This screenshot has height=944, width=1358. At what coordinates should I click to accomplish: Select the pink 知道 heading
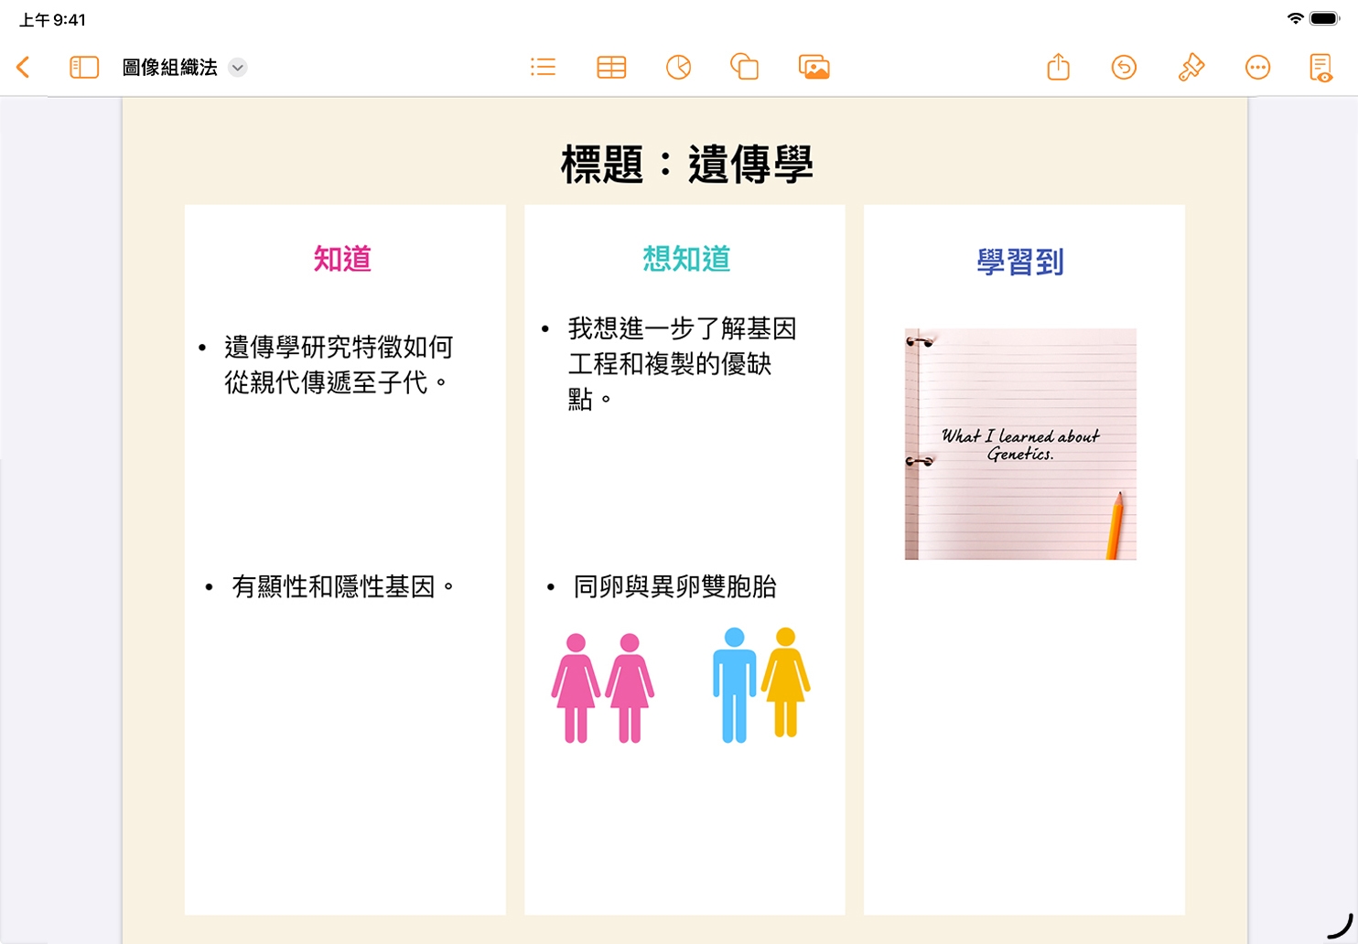coord(343,259)
